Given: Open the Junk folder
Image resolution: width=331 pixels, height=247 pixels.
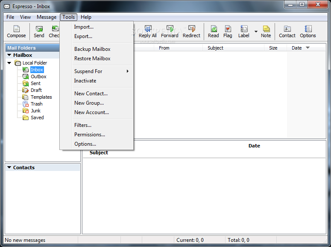Looking at the screenshot, I should click(x=35, y=111).
